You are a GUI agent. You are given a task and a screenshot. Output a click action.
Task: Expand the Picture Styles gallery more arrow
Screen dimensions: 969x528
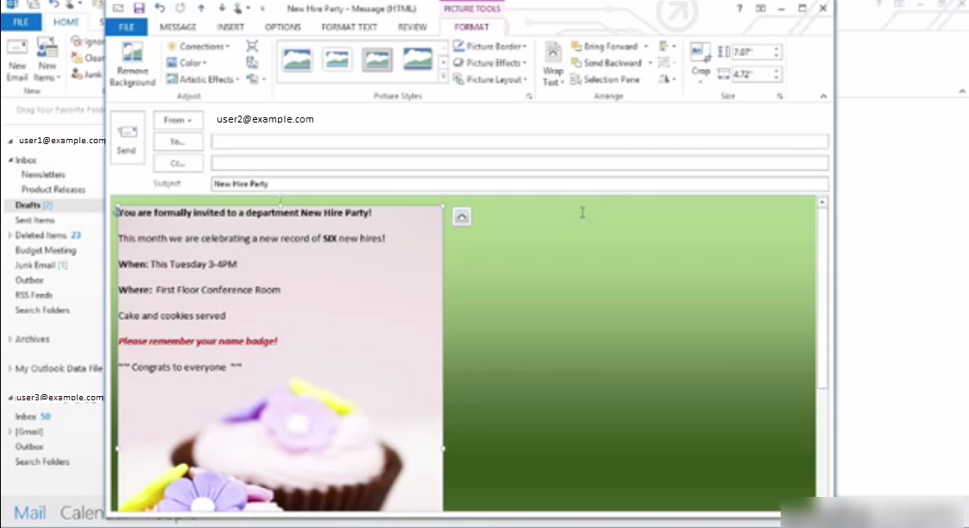tap(444, 77)
